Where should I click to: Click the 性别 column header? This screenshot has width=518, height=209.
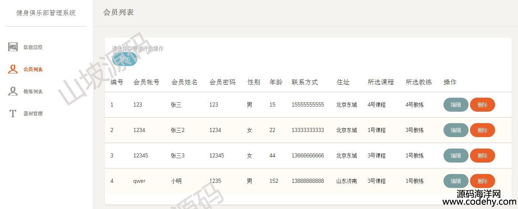(x=254, y=82)
